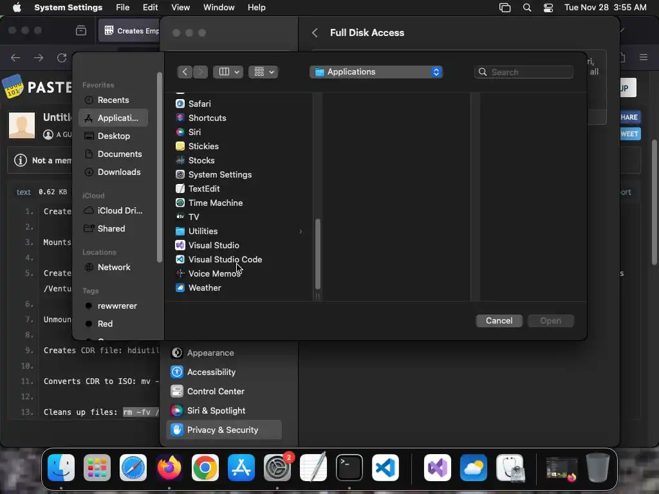Viewport: 659px width, 494px height.
Task: Open Spotlight search in the menu bar
Action: coord(527,8)
